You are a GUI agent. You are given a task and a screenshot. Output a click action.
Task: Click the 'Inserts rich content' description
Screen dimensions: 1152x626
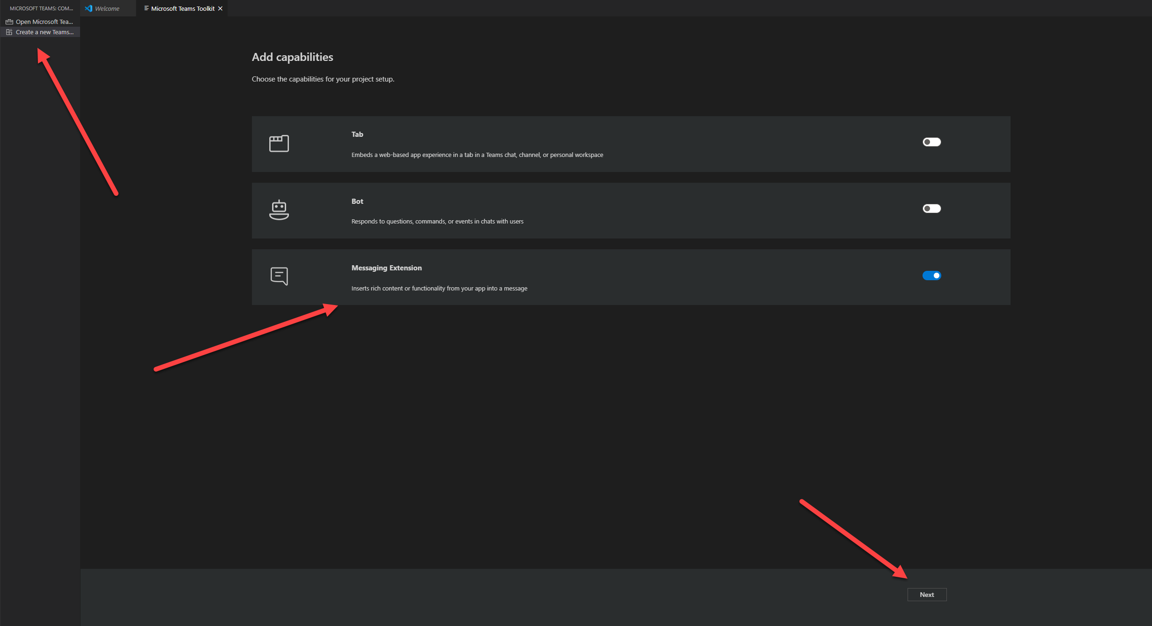[439, 289]
